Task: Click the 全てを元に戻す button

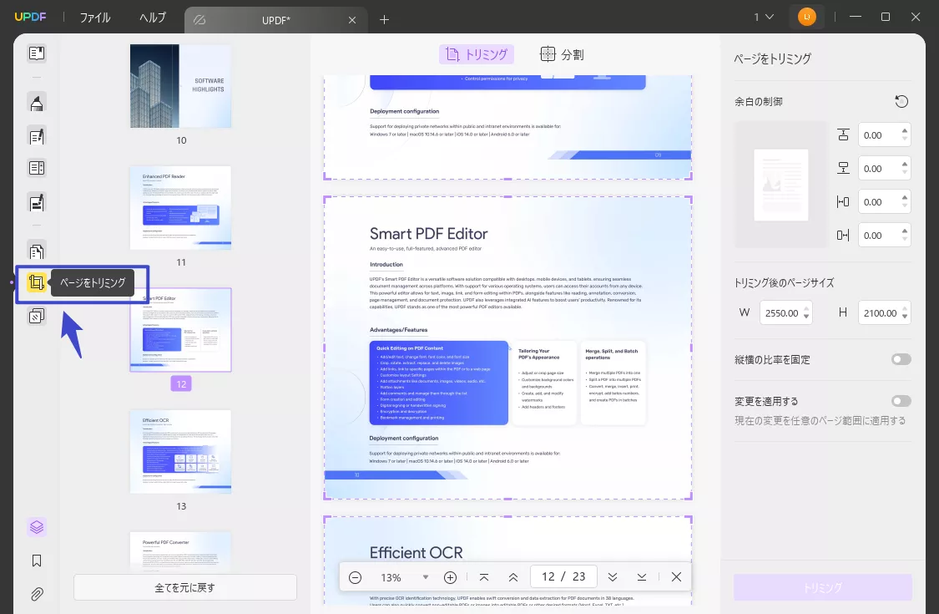Action: pos(185,587)
